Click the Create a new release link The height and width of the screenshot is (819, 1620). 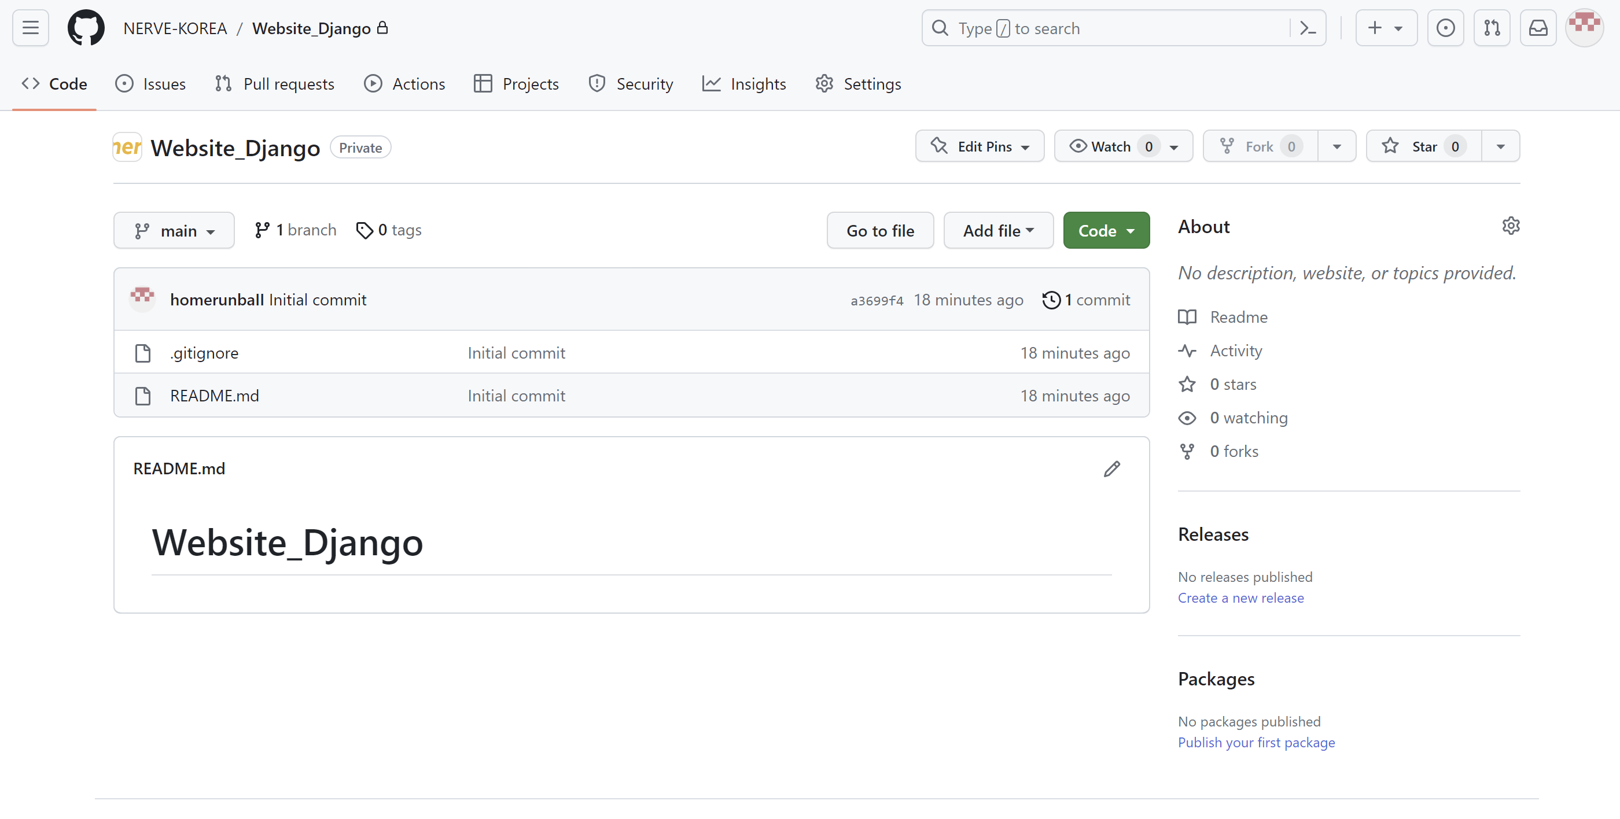point(1240,597)
